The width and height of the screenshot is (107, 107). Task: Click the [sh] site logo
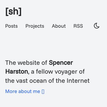pyautogui.click(x=13, y=12)
